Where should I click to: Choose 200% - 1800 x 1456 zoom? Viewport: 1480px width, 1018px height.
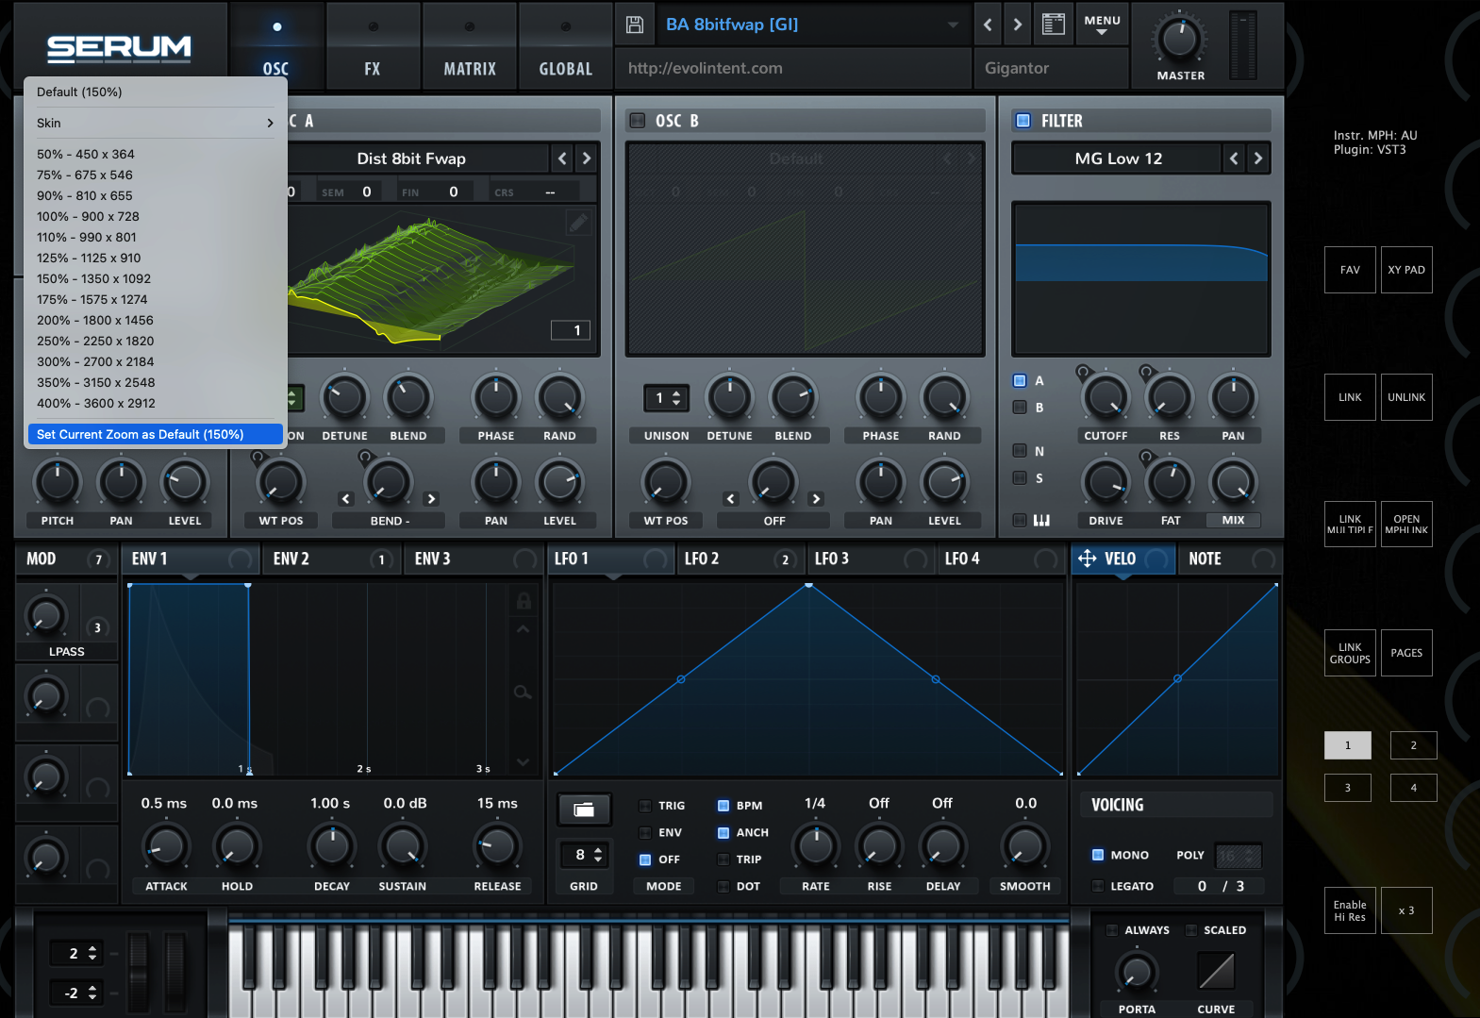coord(156,320)
